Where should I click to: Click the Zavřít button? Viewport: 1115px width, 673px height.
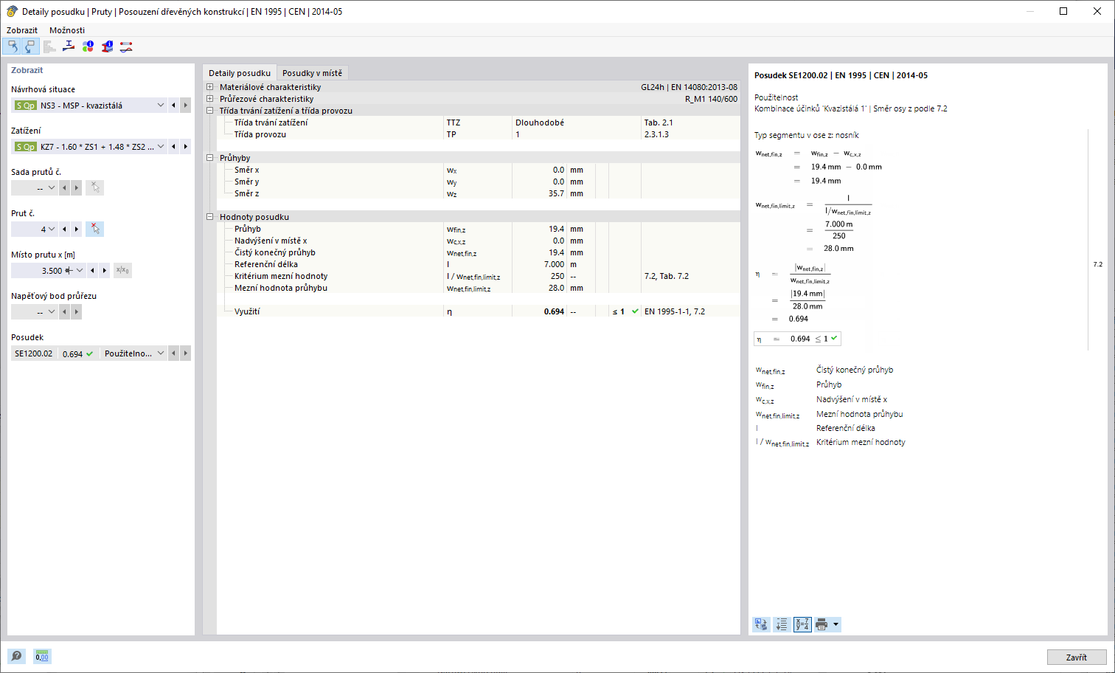[1077, 658]
